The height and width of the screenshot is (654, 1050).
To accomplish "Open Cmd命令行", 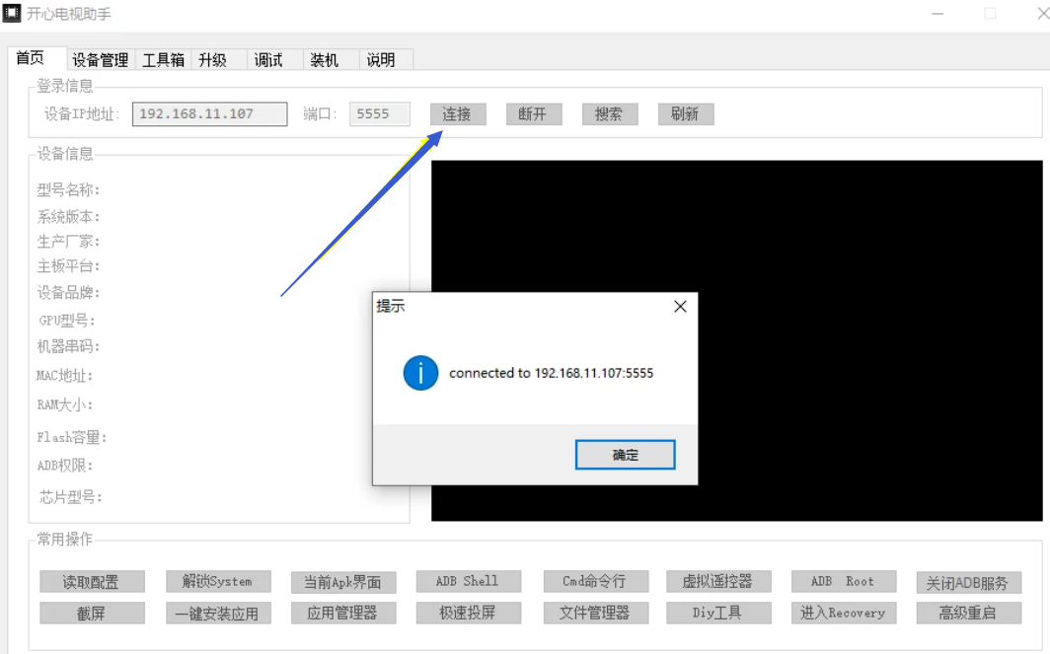I will 596,582.
